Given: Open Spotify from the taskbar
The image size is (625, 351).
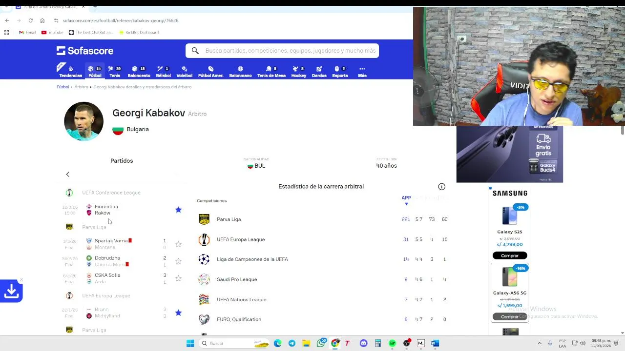Looking at the screenshot, I should tap(392, 343).
